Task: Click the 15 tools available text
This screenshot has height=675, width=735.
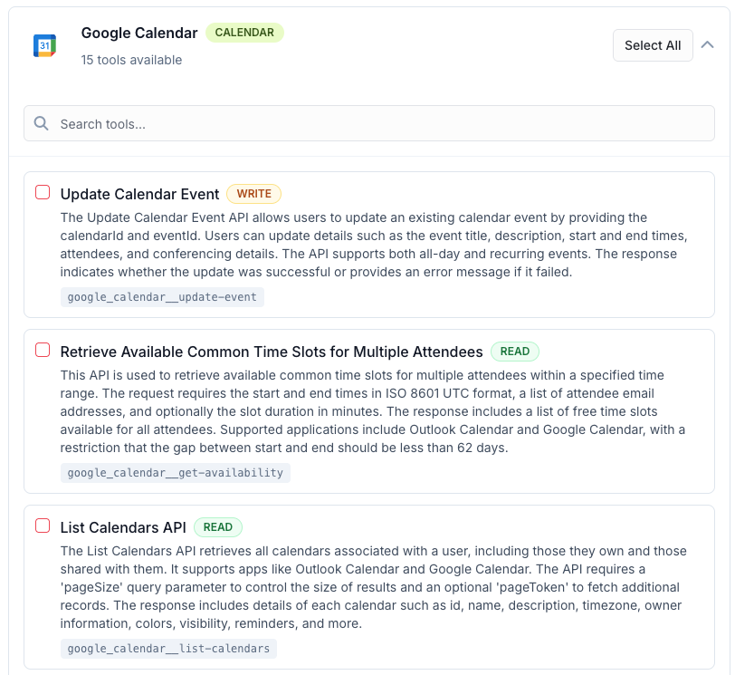Action: pyautogui.click(x=131, y=60)
